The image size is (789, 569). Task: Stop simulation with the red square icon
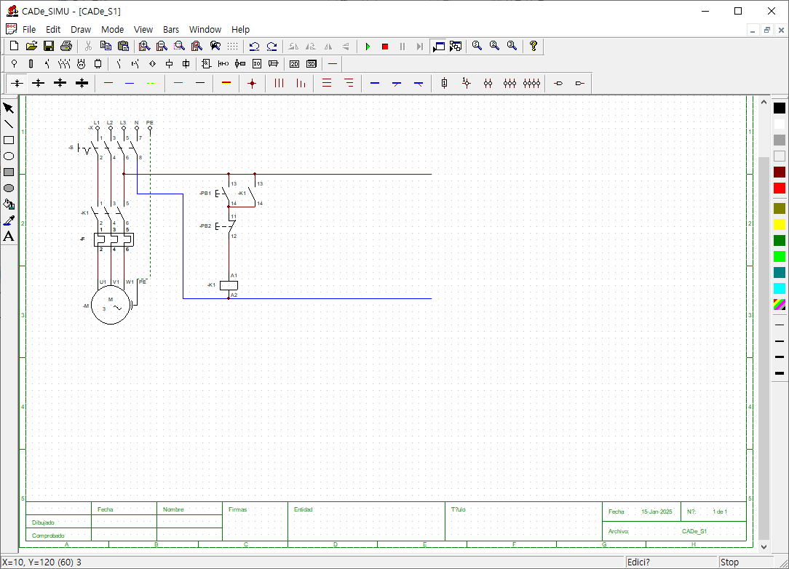tap(385, 47)
